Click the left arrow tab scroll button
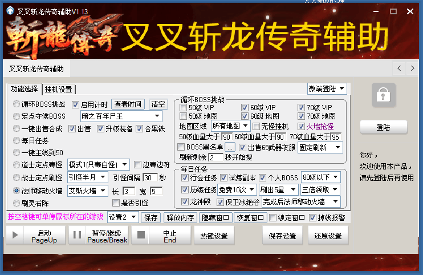The image size is (423, 275). tap(399, 68)
